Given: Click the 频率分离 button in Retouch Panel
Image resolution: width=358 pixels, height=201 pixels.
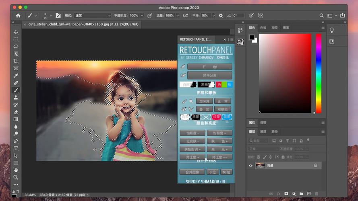Looking at the screenshot, I should pyautogui.click(x=209, y=75).
